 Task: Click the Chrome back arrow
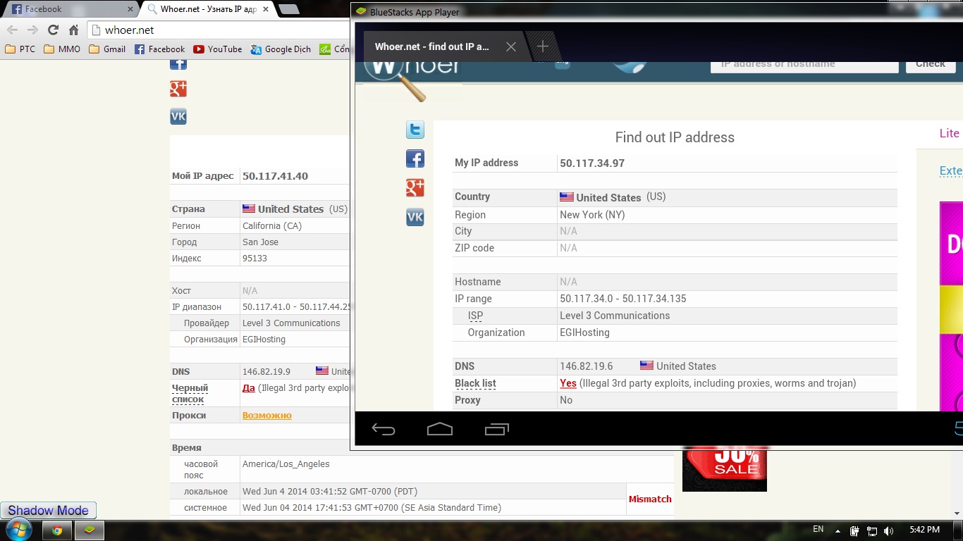tap(12, 30)
